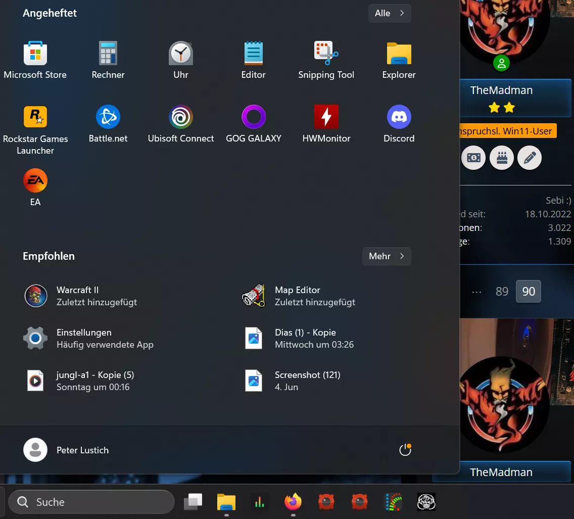Show more recommendations with Mehr
This screenshot has width=574, height=519.
tap(387, 256)
